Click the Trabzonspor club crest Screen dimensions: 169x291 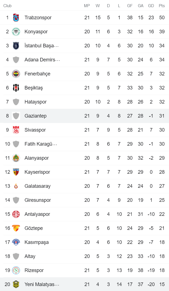[x=16, y=17]
